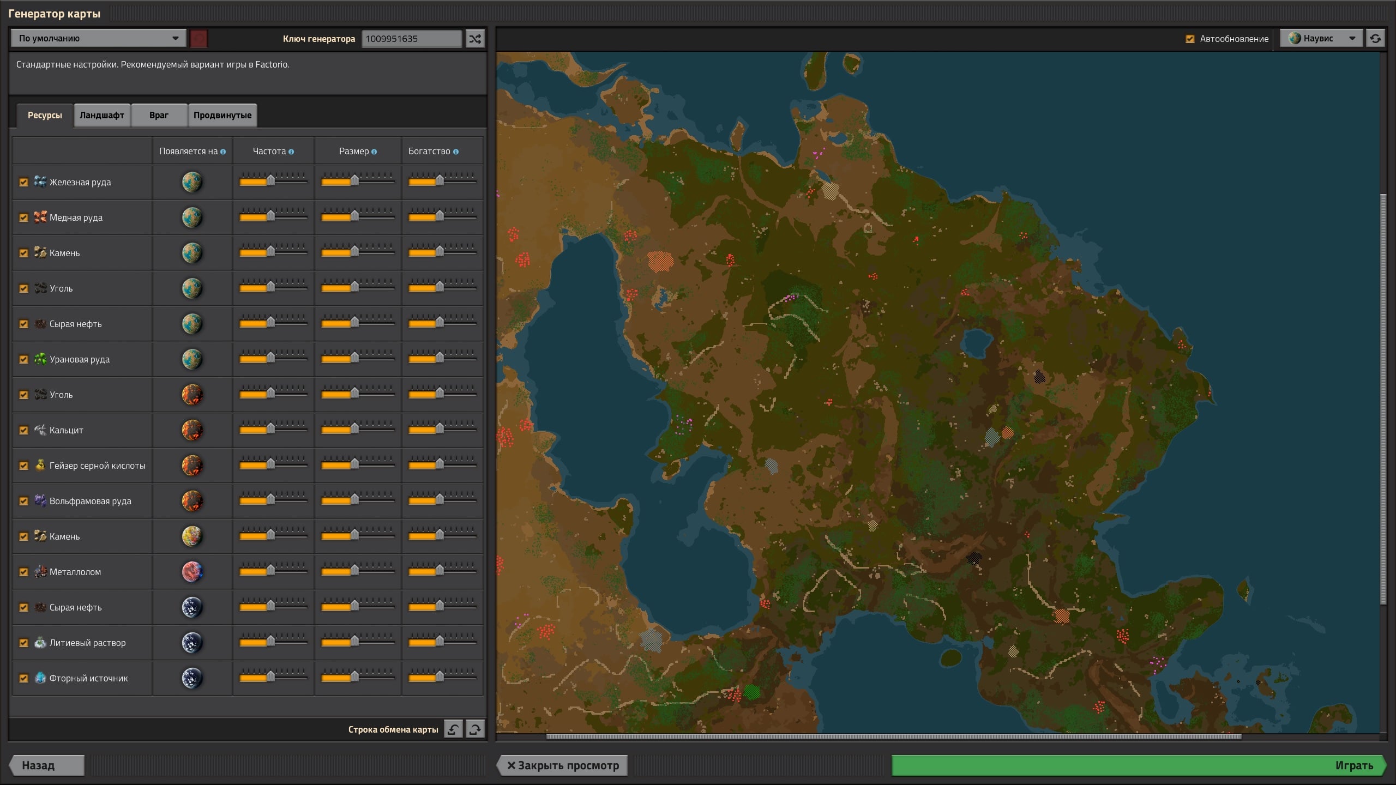Click the info icon next to Появляется на

223,152
